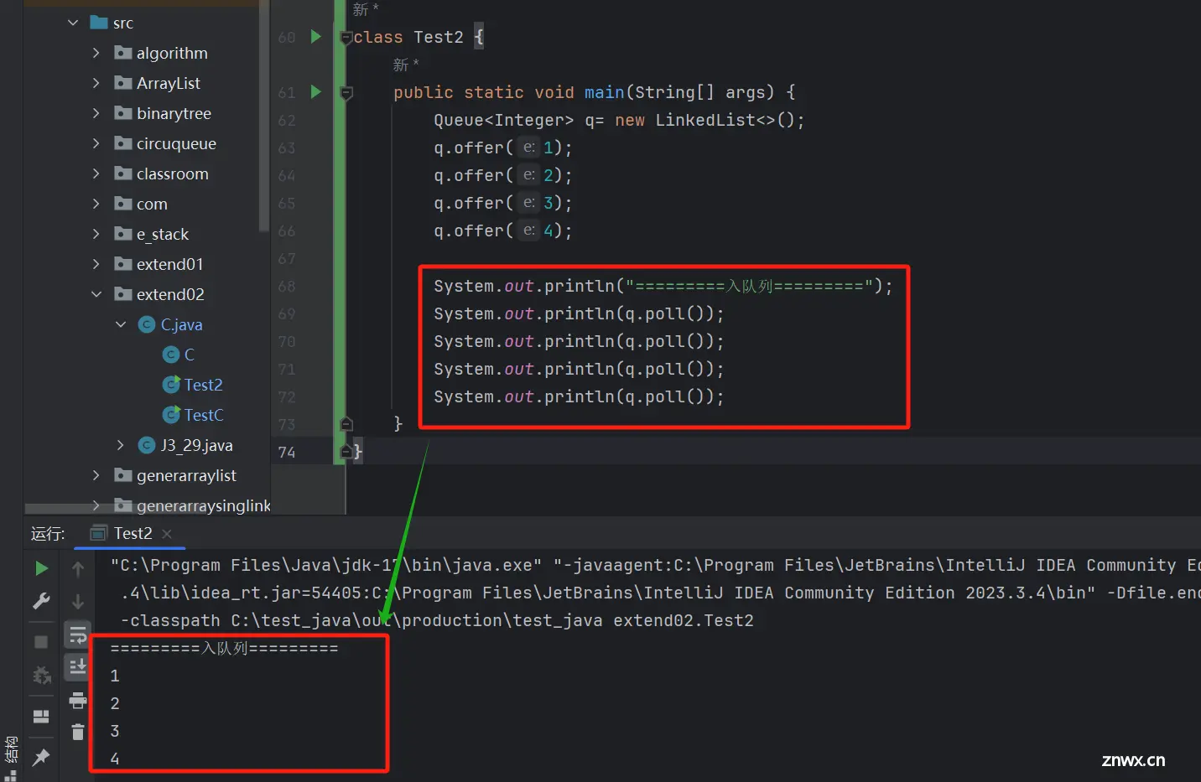1201x782 pixels.
Task: Stop the running process
Action: (41, 642)
